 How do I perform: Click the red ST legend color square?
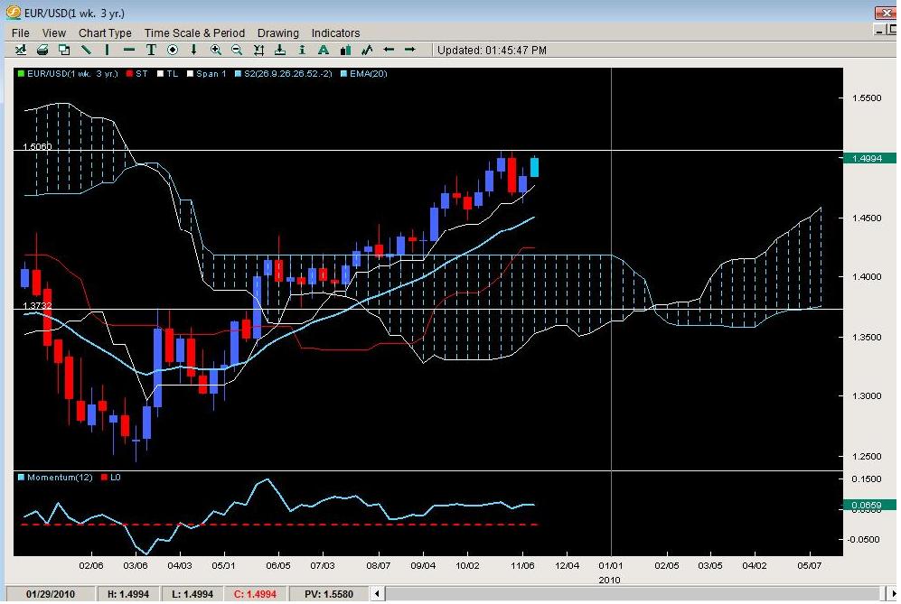(130, 73)
